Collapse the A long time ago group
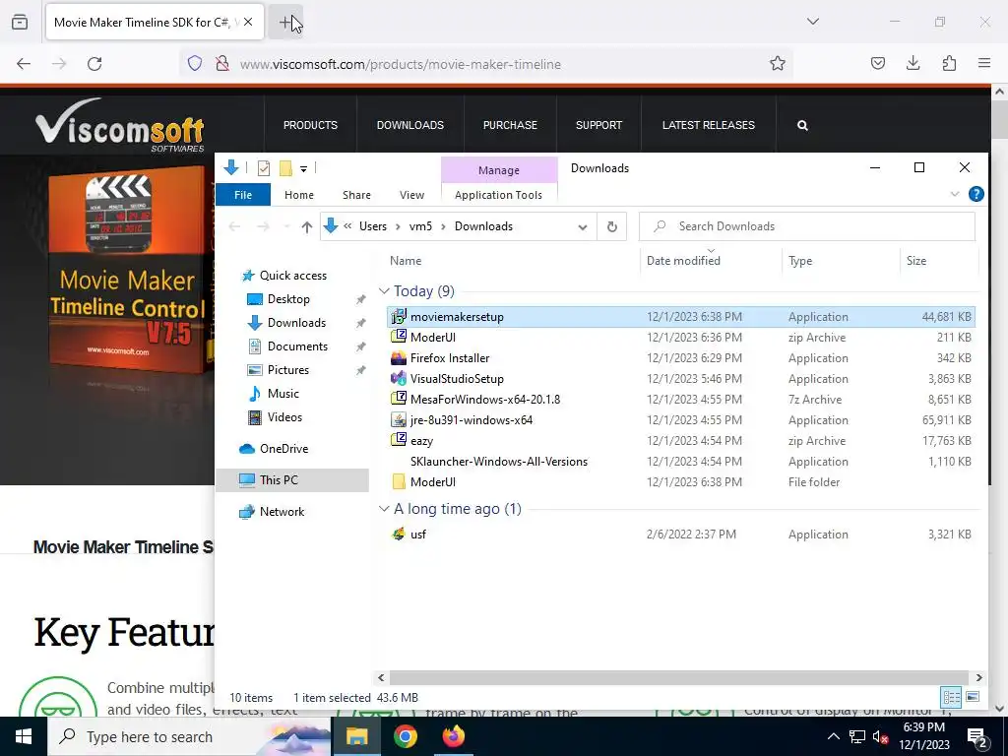This screenshot has width=1008, height=756. coord(384,509)
